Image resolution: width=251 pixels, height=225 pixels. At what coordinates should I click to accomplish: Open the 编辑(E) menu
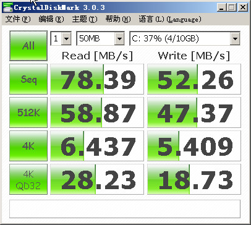click(51, 19)
